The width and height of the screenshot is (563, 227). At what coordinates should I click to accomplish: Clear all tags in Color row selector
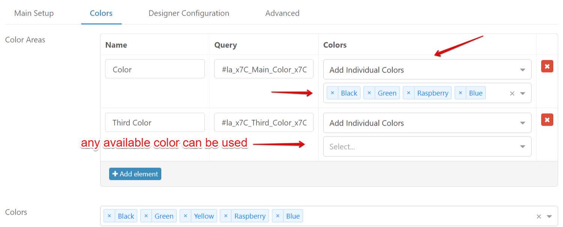[512, 93]
